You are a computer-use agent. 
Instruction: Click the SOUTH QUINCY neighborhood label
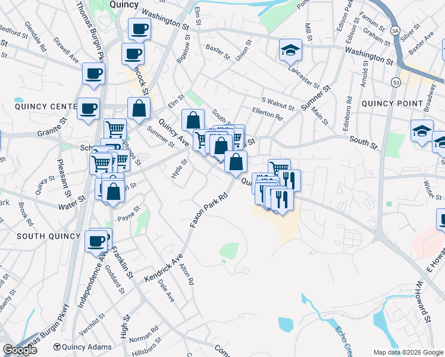[49, 236]
